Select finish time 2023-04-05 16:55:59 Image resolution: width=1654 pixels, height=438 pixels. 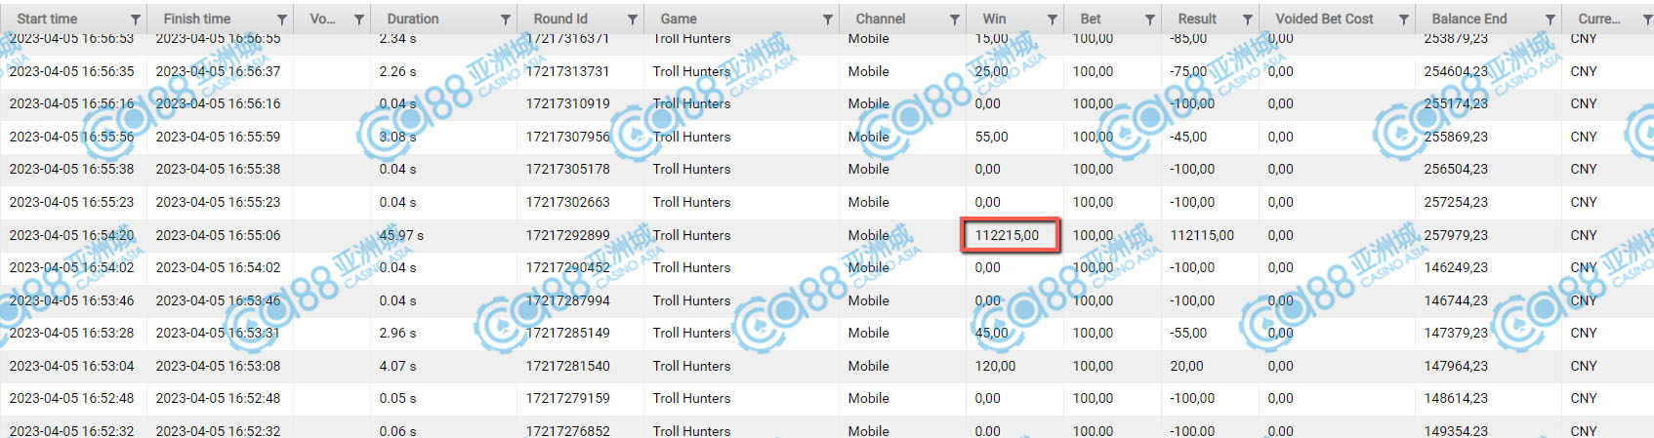pyautogui.click(x=218, y=137)
